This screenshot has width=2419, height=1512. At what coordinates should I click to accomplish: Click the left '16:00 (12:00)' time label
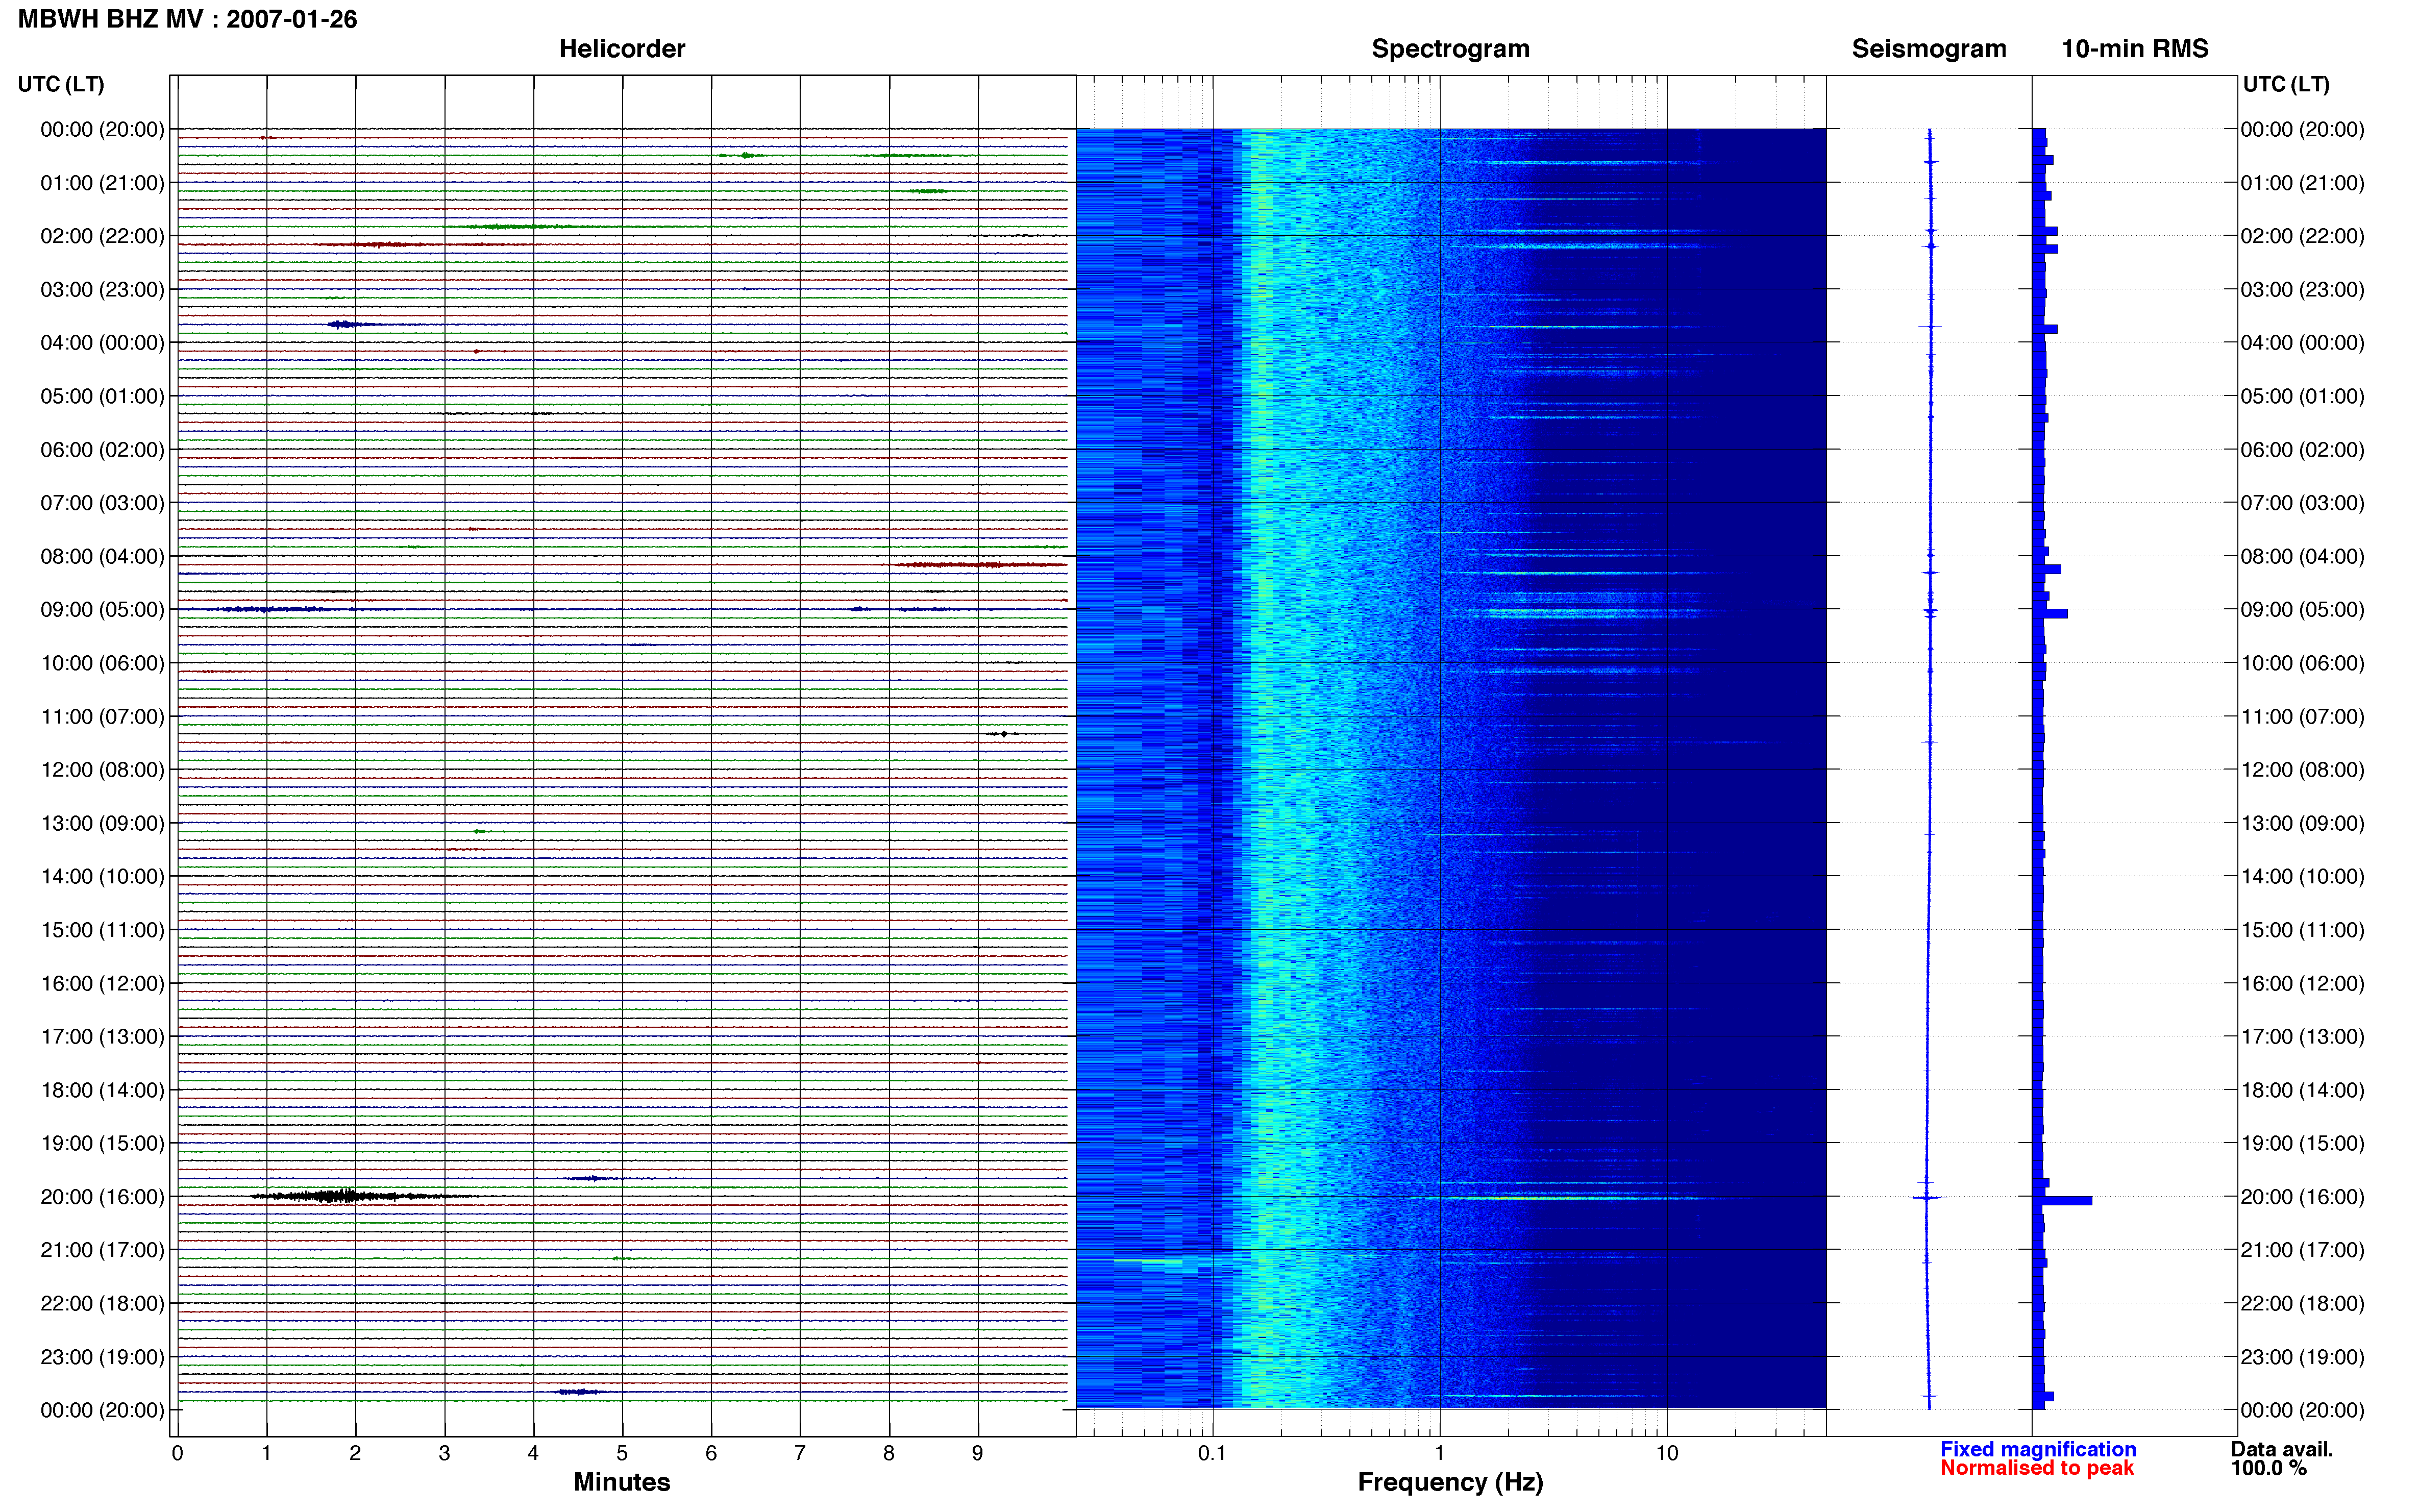(102, 983)
